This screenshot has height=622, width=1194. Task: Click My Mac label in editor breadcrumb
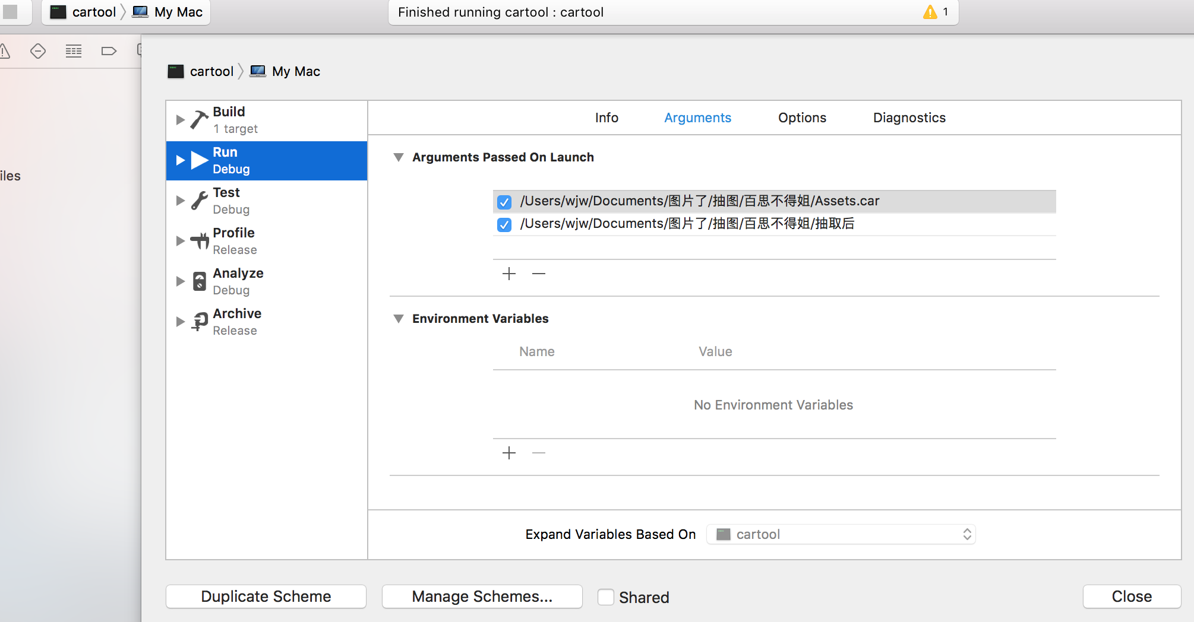coord(296,71)
